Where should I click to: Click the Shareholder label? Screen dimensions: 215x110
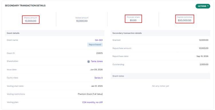pos(13,61)
